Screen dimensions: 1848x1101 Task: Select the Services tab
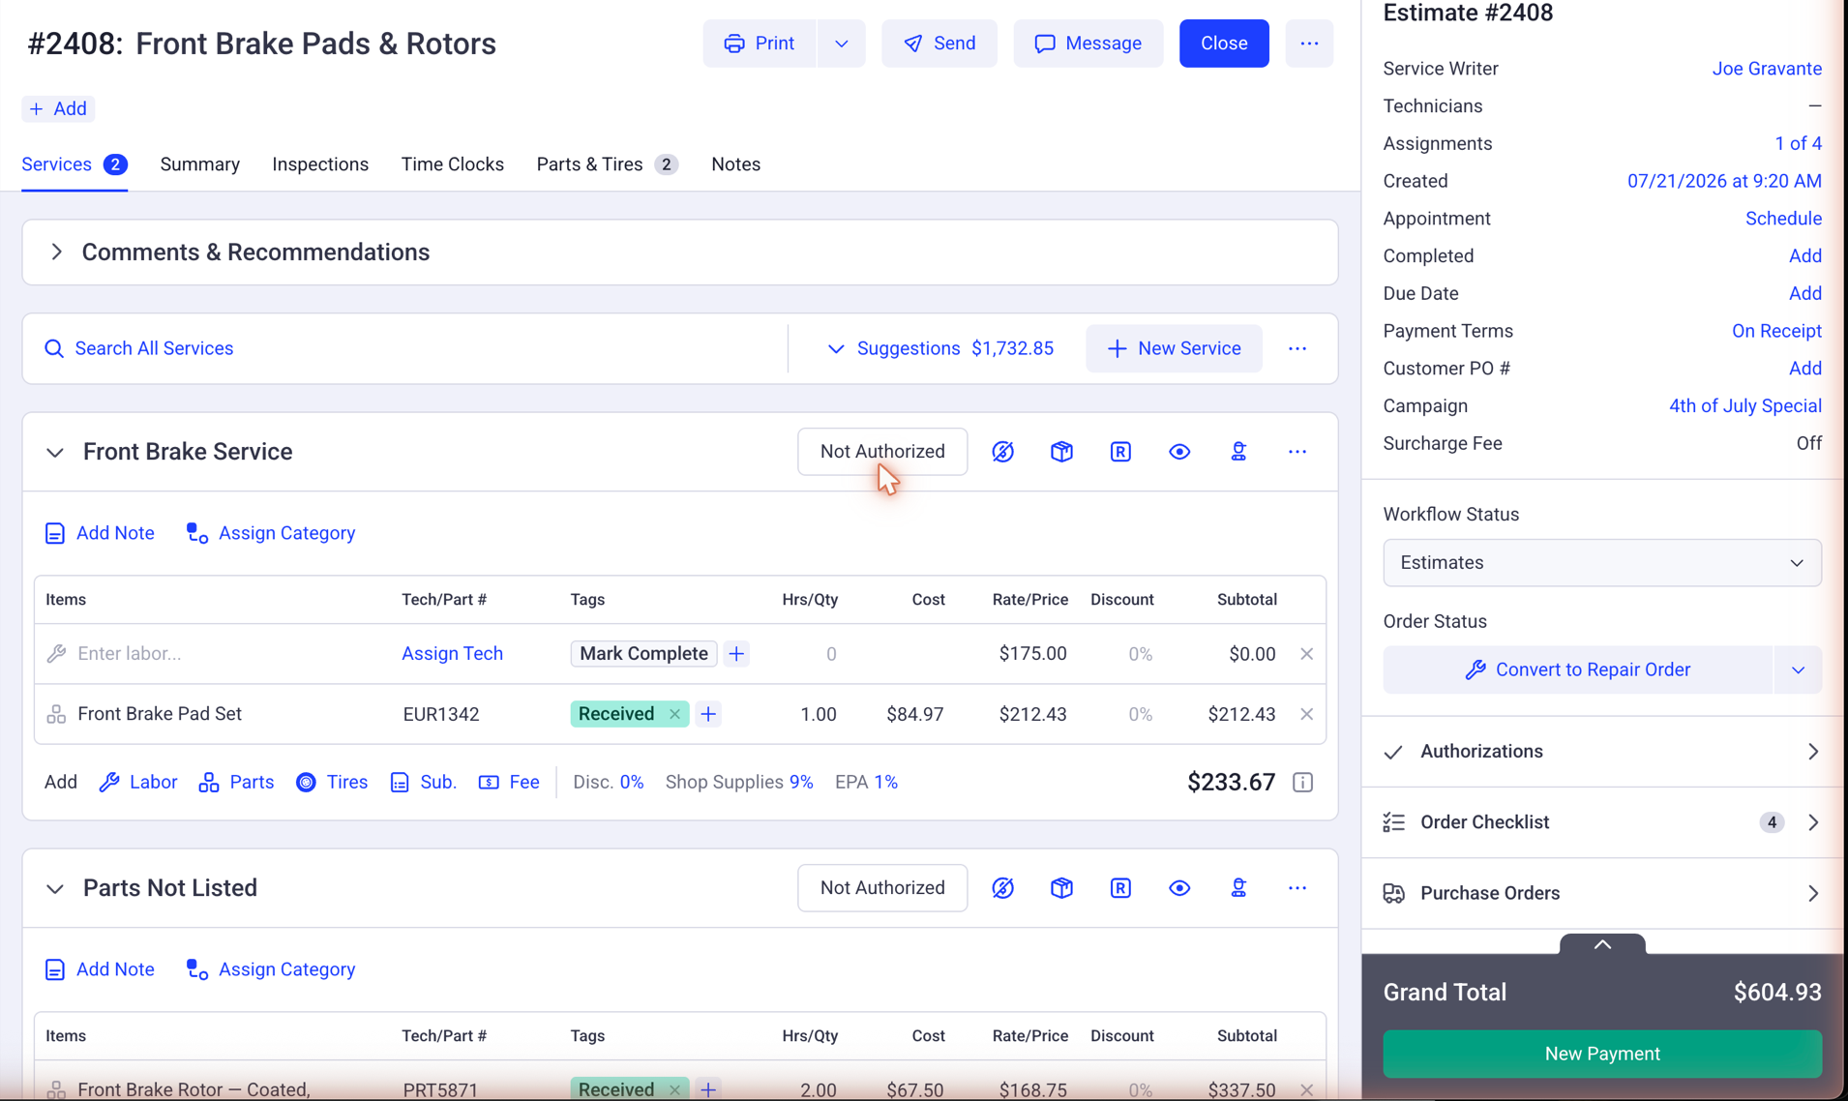tap(75, 164)
